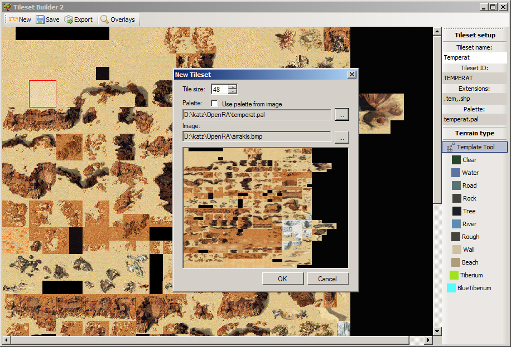
Task: Select the Rough terrain swatch
Action: click(456, 237)
